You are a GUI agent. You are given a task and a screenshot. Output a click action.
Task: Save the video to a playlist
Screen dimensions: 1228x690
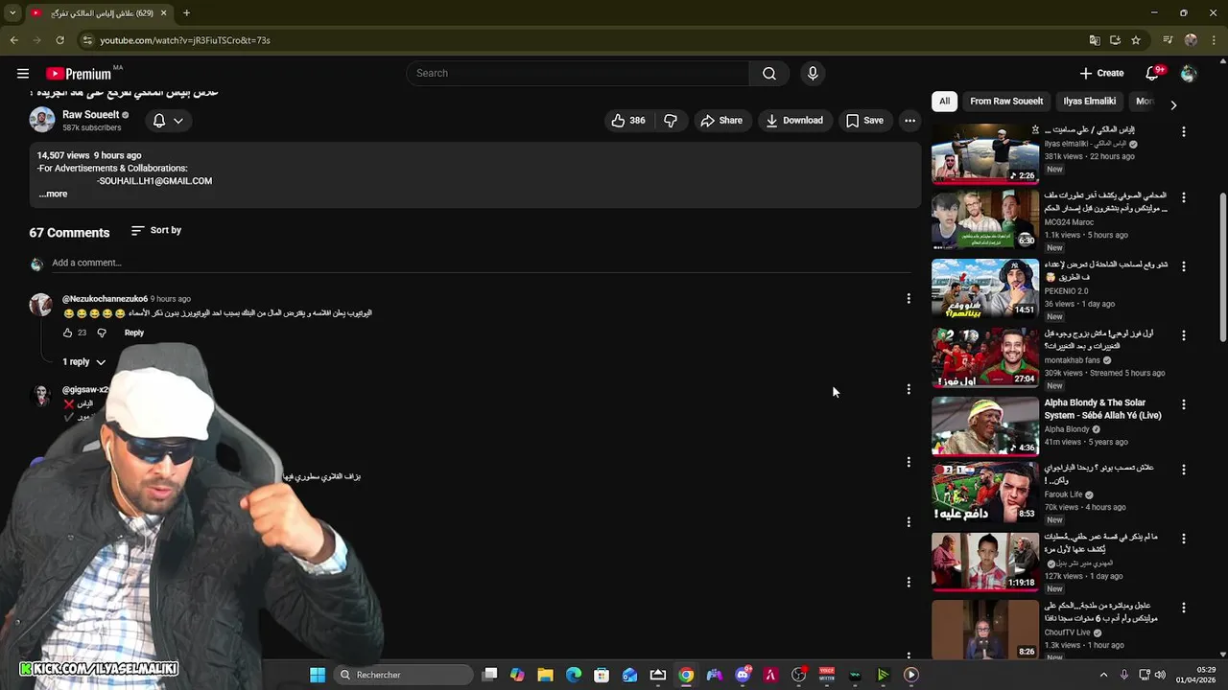pos(864,120)
